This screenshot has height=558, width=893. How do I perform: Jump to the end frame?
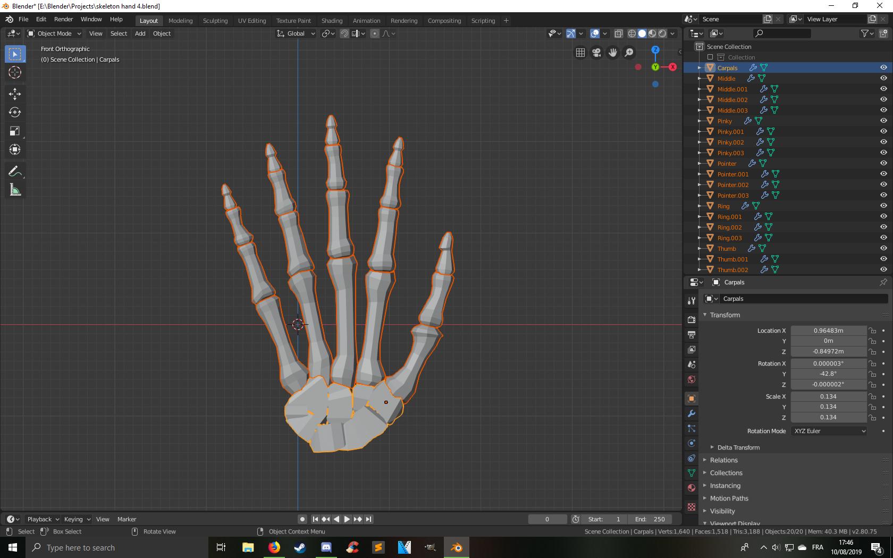point(368,519)
